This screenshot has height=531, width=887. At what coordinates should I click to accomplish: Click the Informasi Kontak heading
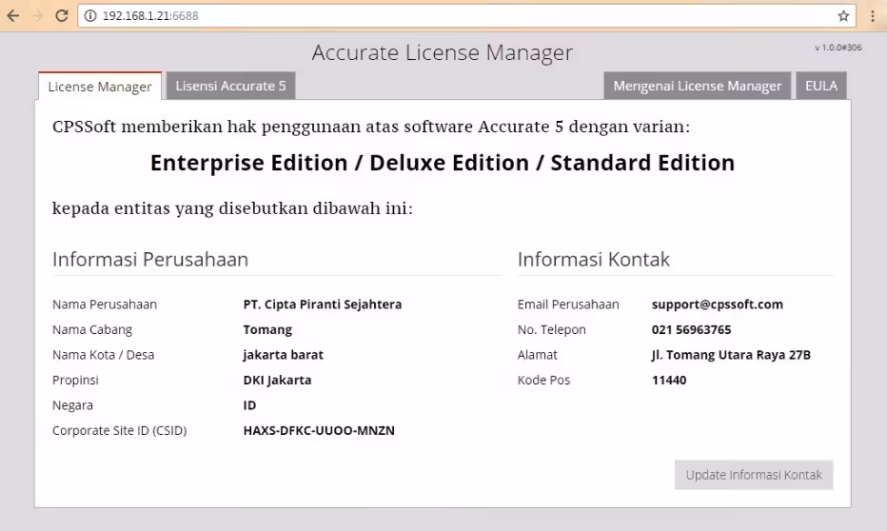(594, 259)
